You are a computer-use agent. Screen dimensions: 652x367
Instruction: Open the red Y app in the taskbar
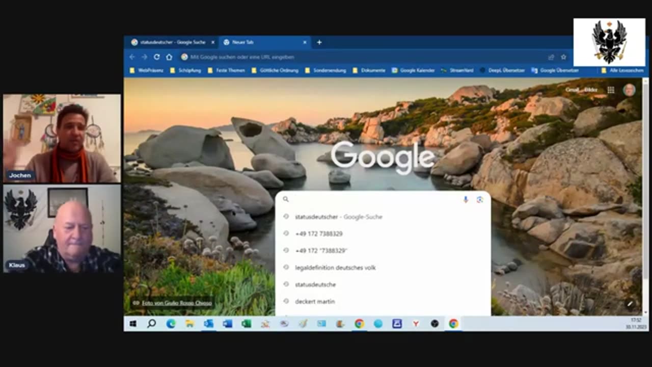pyautogui.click(x=416, y=324)
